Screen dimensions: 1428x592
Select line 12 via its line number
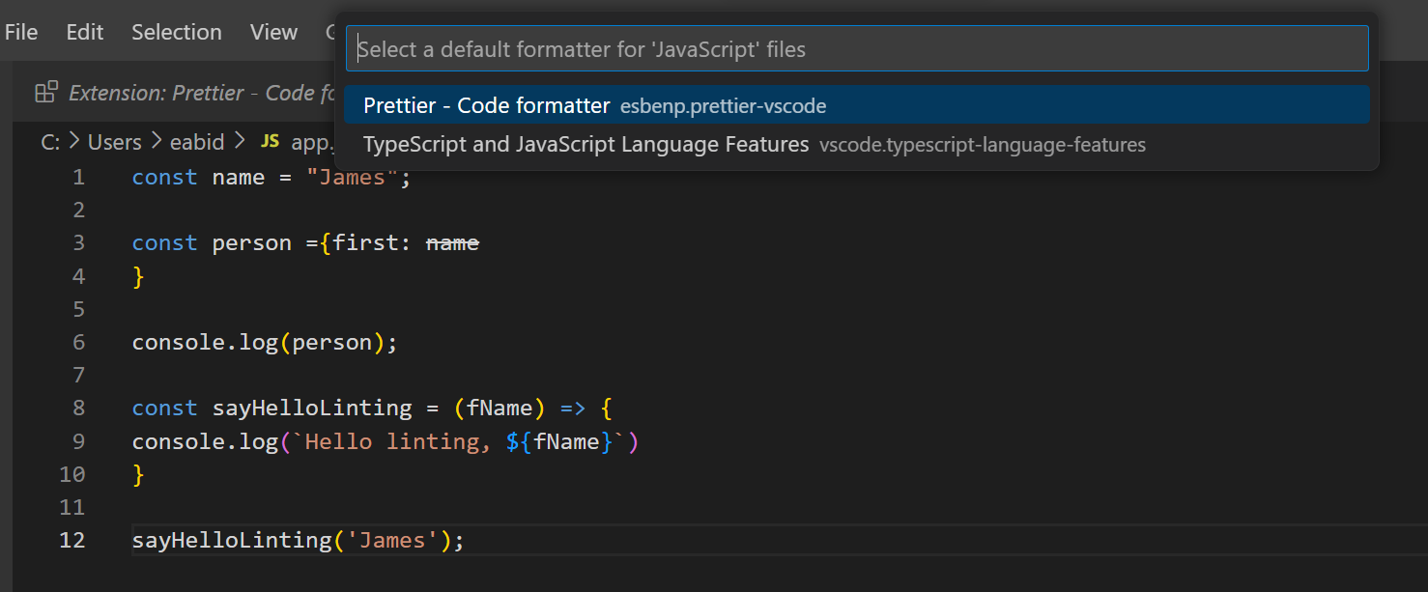(x=72, y=540)
